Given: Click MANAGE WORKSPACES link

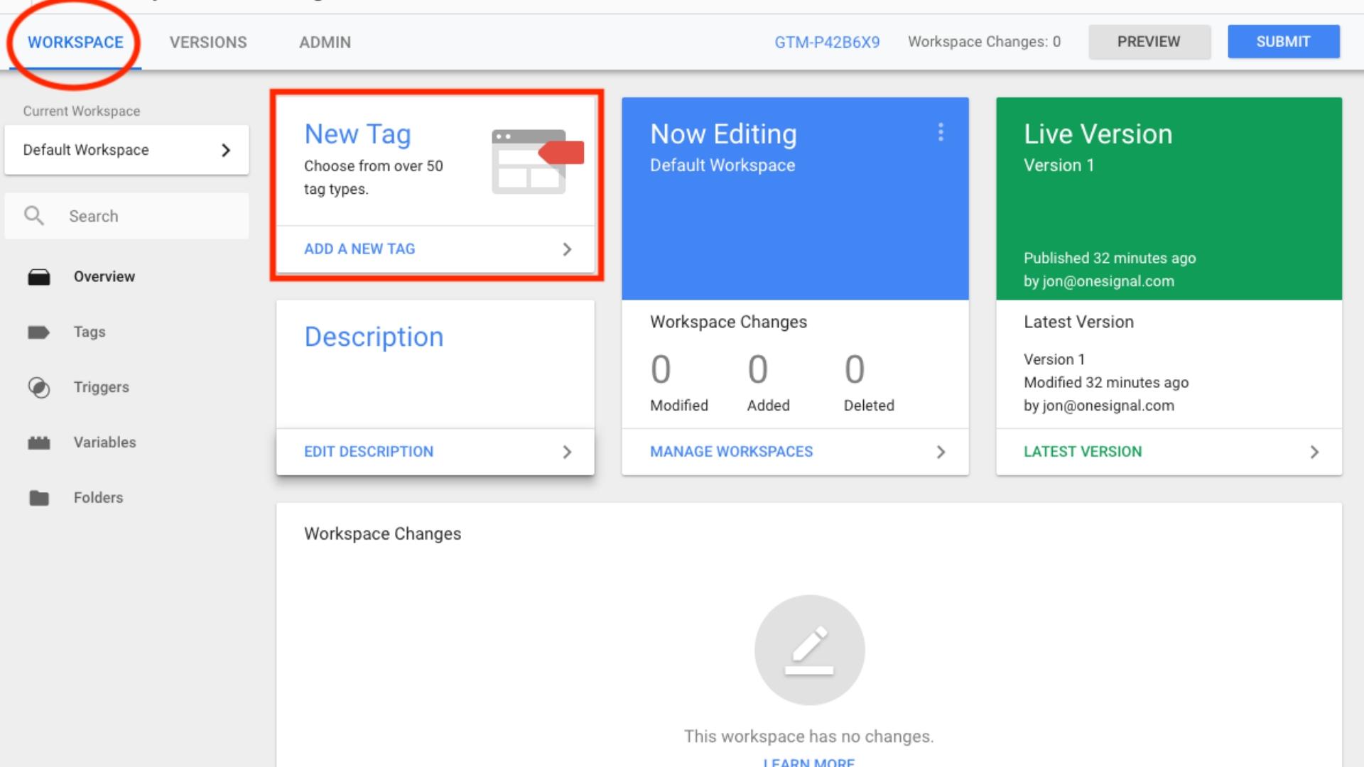Looking at the screenshot, I should tap(731, 452).
